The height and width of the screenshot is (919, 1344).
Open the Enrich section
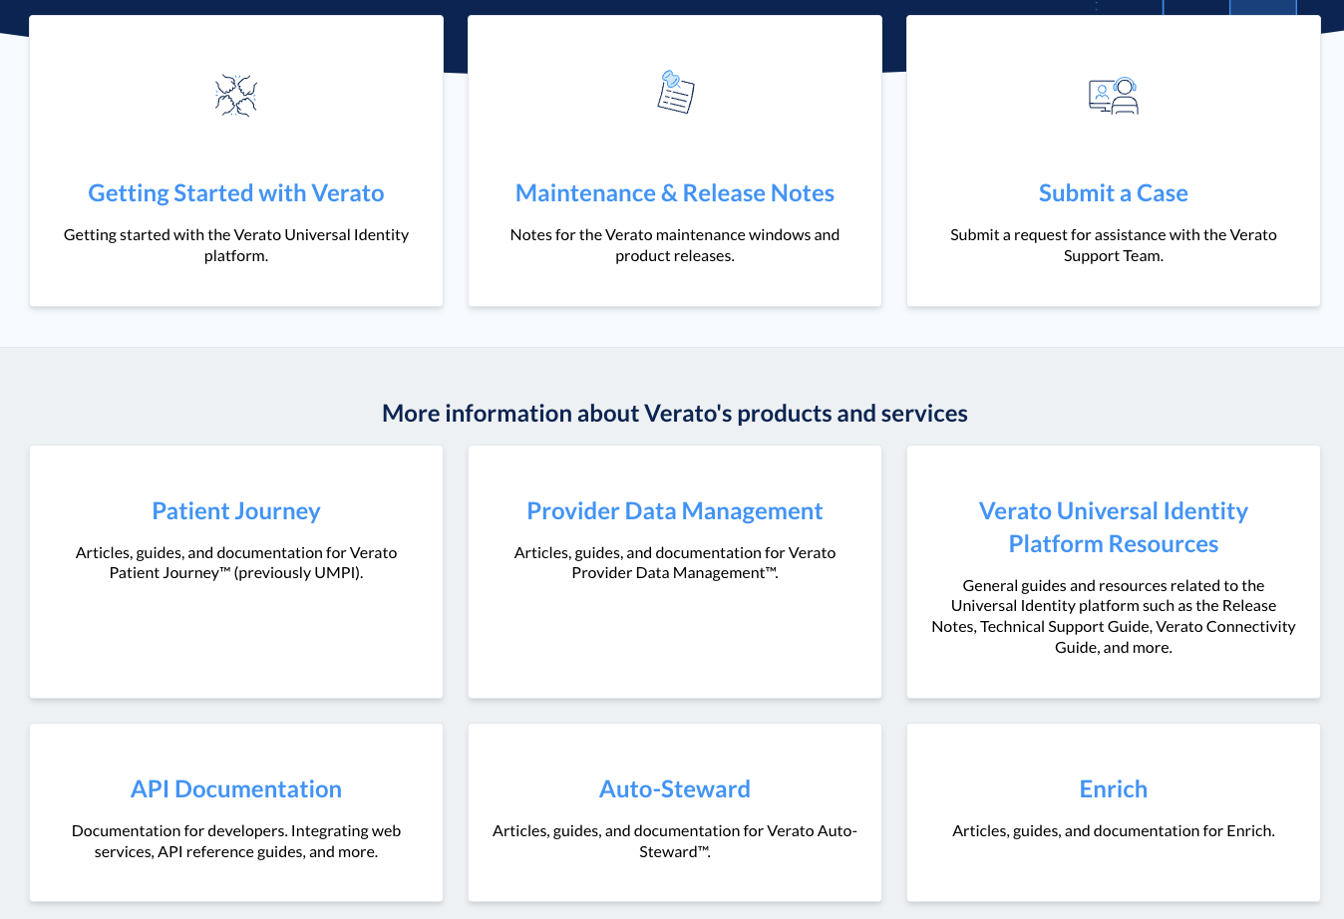pos(1113,788)
